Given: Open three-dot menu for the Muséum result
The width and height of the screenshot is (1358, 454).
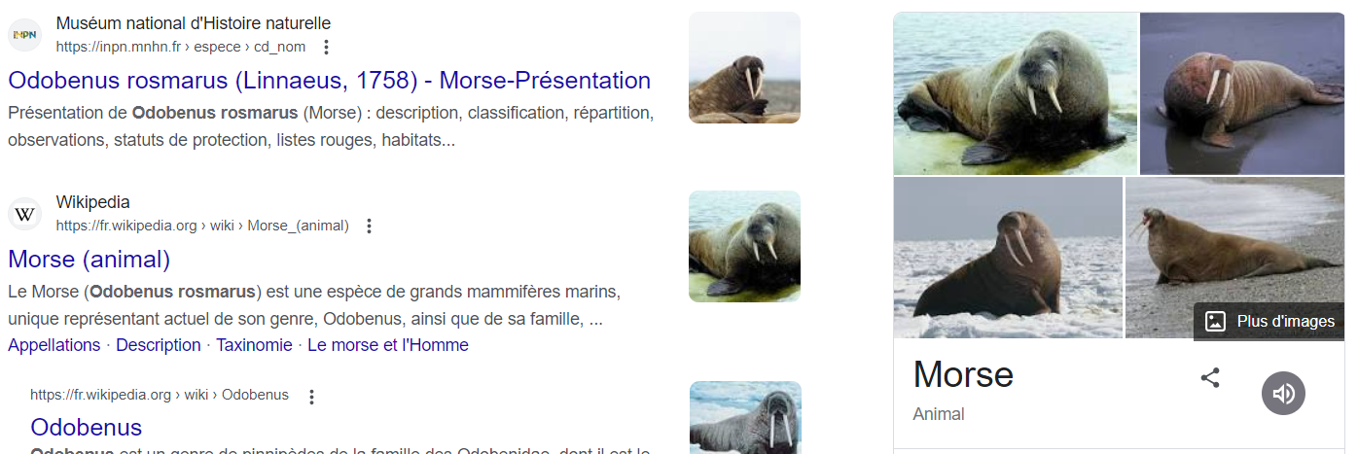Looking at the screenshot, I should pos(327,47).
